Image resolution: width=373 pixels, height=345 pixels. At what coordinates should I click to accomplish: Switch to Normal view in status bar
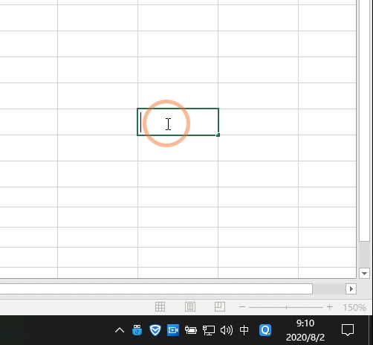[160, 307]
